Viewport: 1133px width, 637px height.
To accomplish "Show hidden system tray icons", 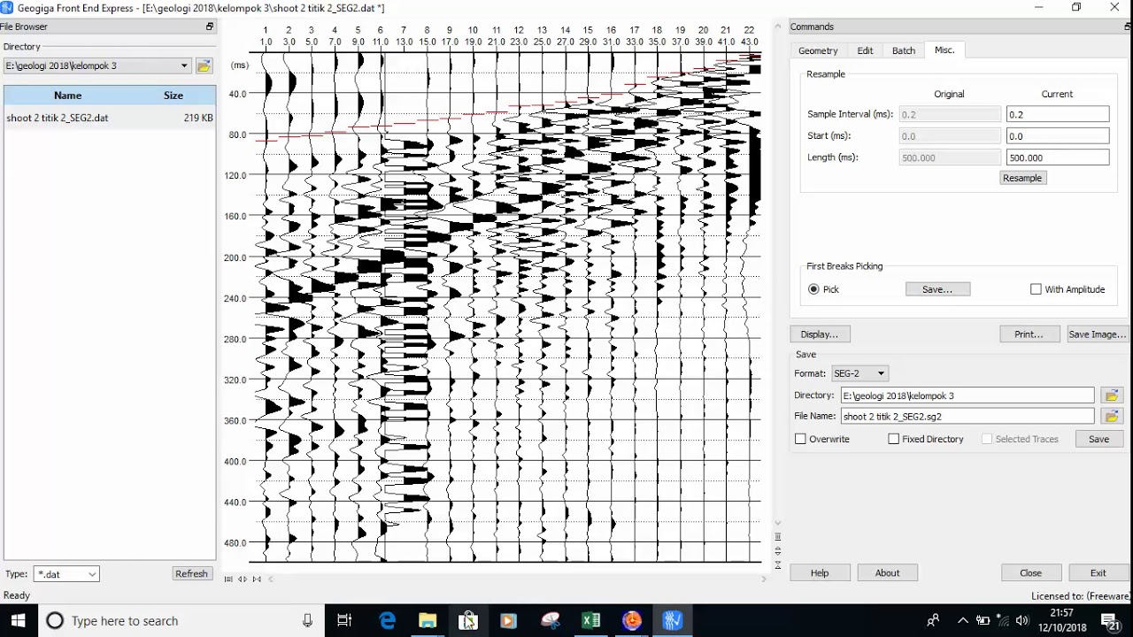I will [x=963, y=620].
